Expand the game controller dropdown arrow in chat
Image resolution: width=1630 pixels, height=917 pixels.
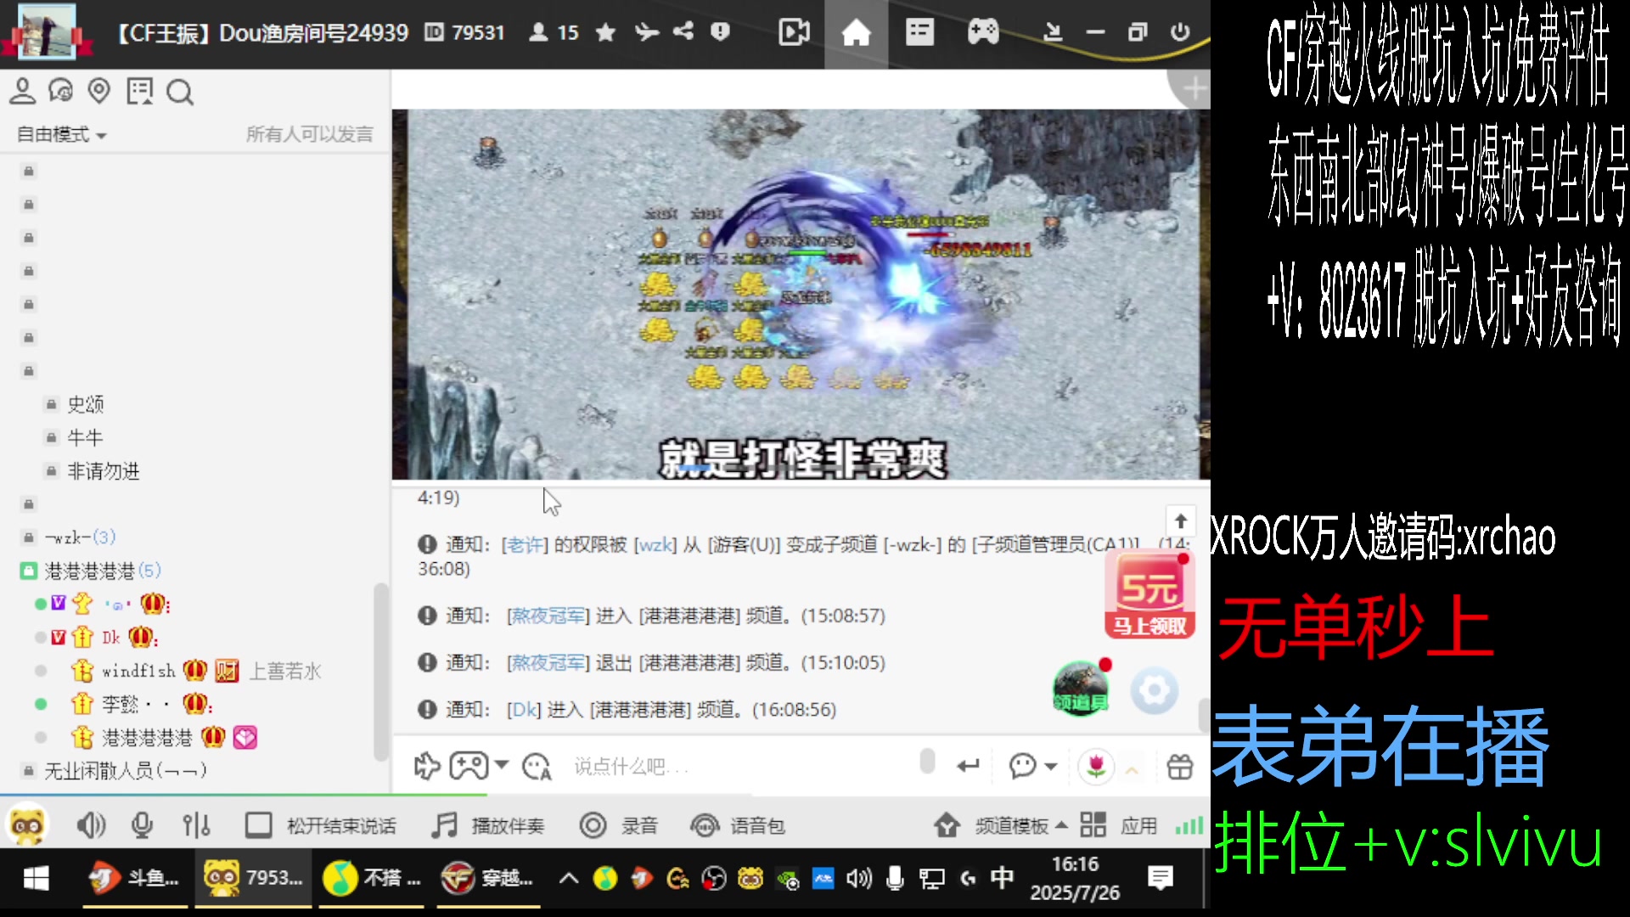(502, 765)
